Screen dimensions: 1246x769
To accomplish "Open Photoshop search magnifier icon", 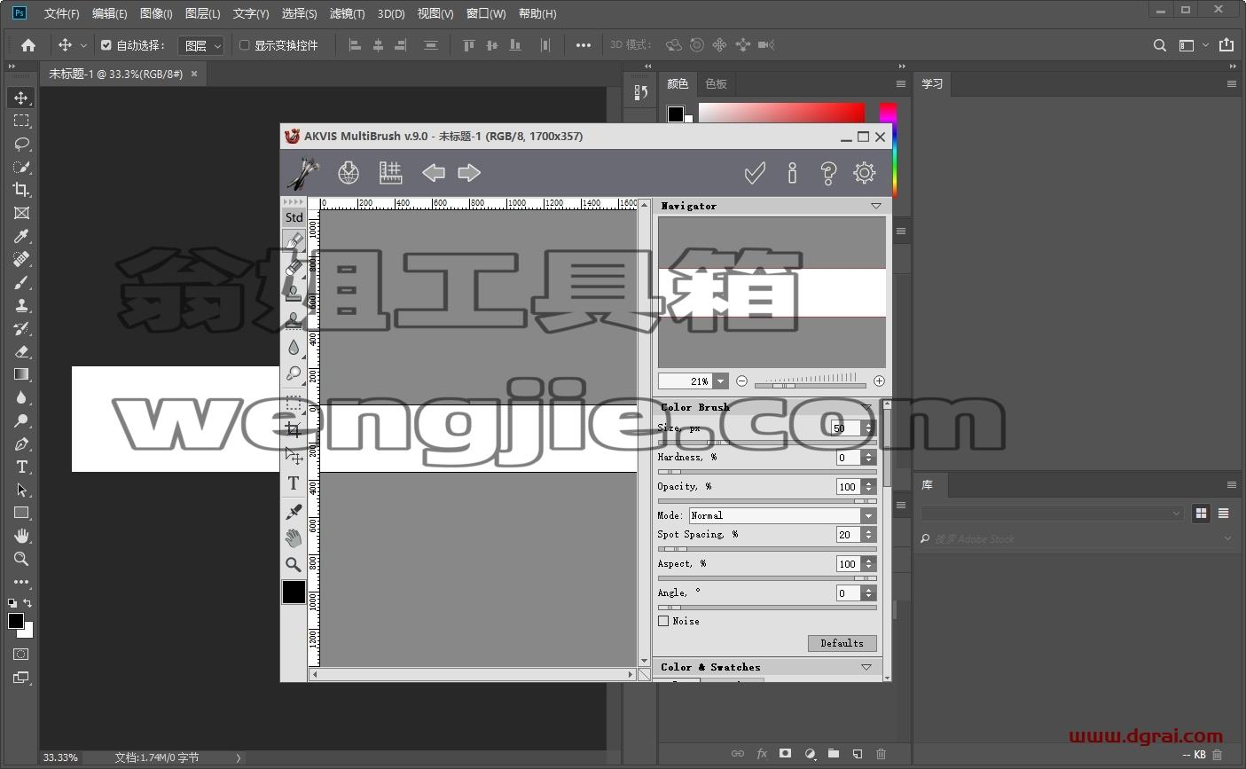I will (x=1159, y=45).
